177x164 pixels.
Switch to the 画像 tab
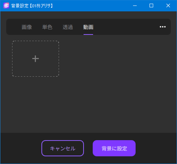point(27,27)
